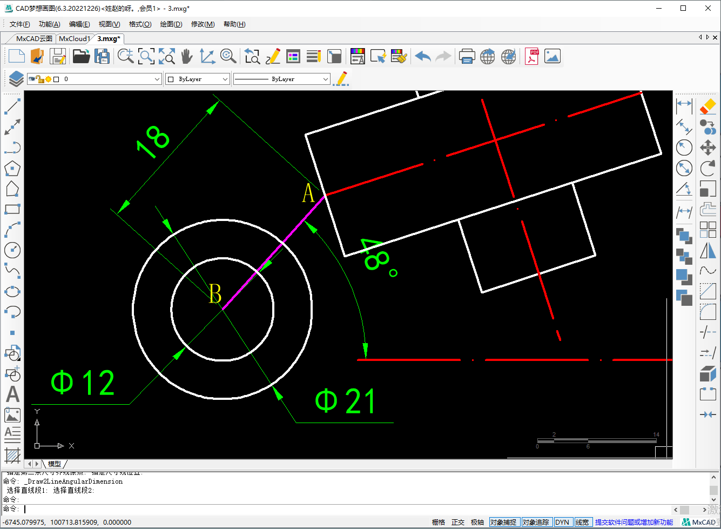Screen dimensions: 721x529
Task: Open the ByLayer color dropdown
Action: tap(198, 79)
